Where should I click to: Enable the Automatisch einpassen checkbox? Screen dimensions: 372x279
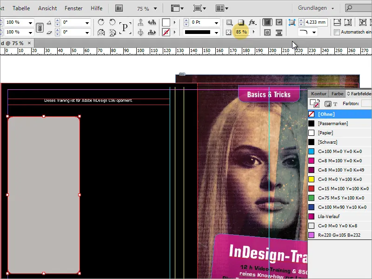pos(337,32)
